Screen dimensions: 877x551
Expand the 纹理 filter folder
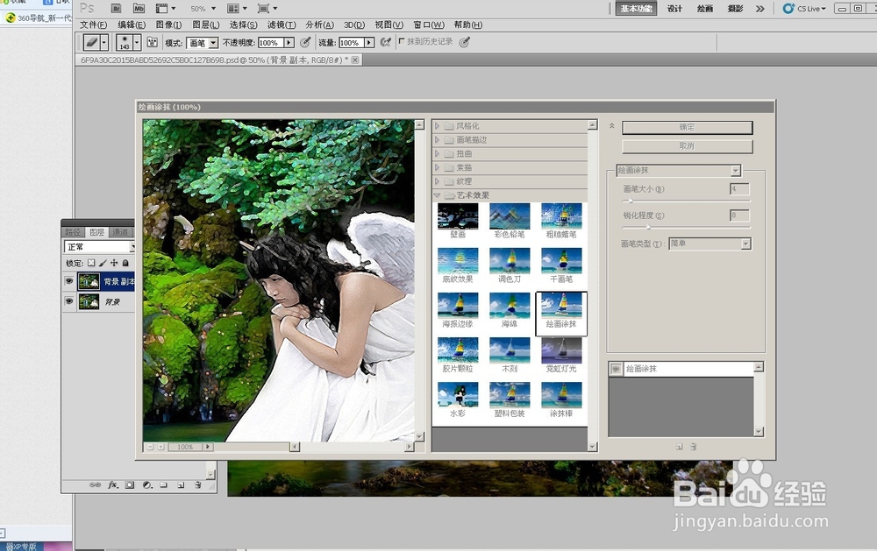pyautogui.click(x=438, y=181)
